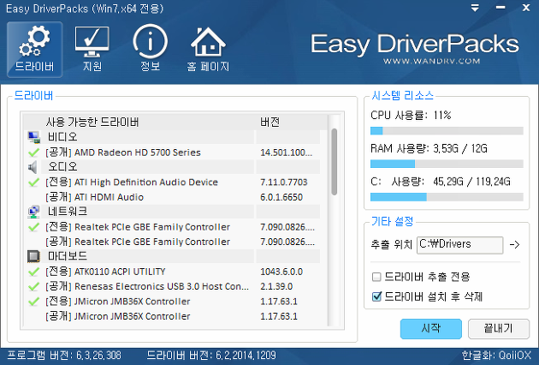Select the [공개] Realtek PCIe GBE Family Controller row
The height and width of the screenshot is (365, 539).
[x=174, y=242]
